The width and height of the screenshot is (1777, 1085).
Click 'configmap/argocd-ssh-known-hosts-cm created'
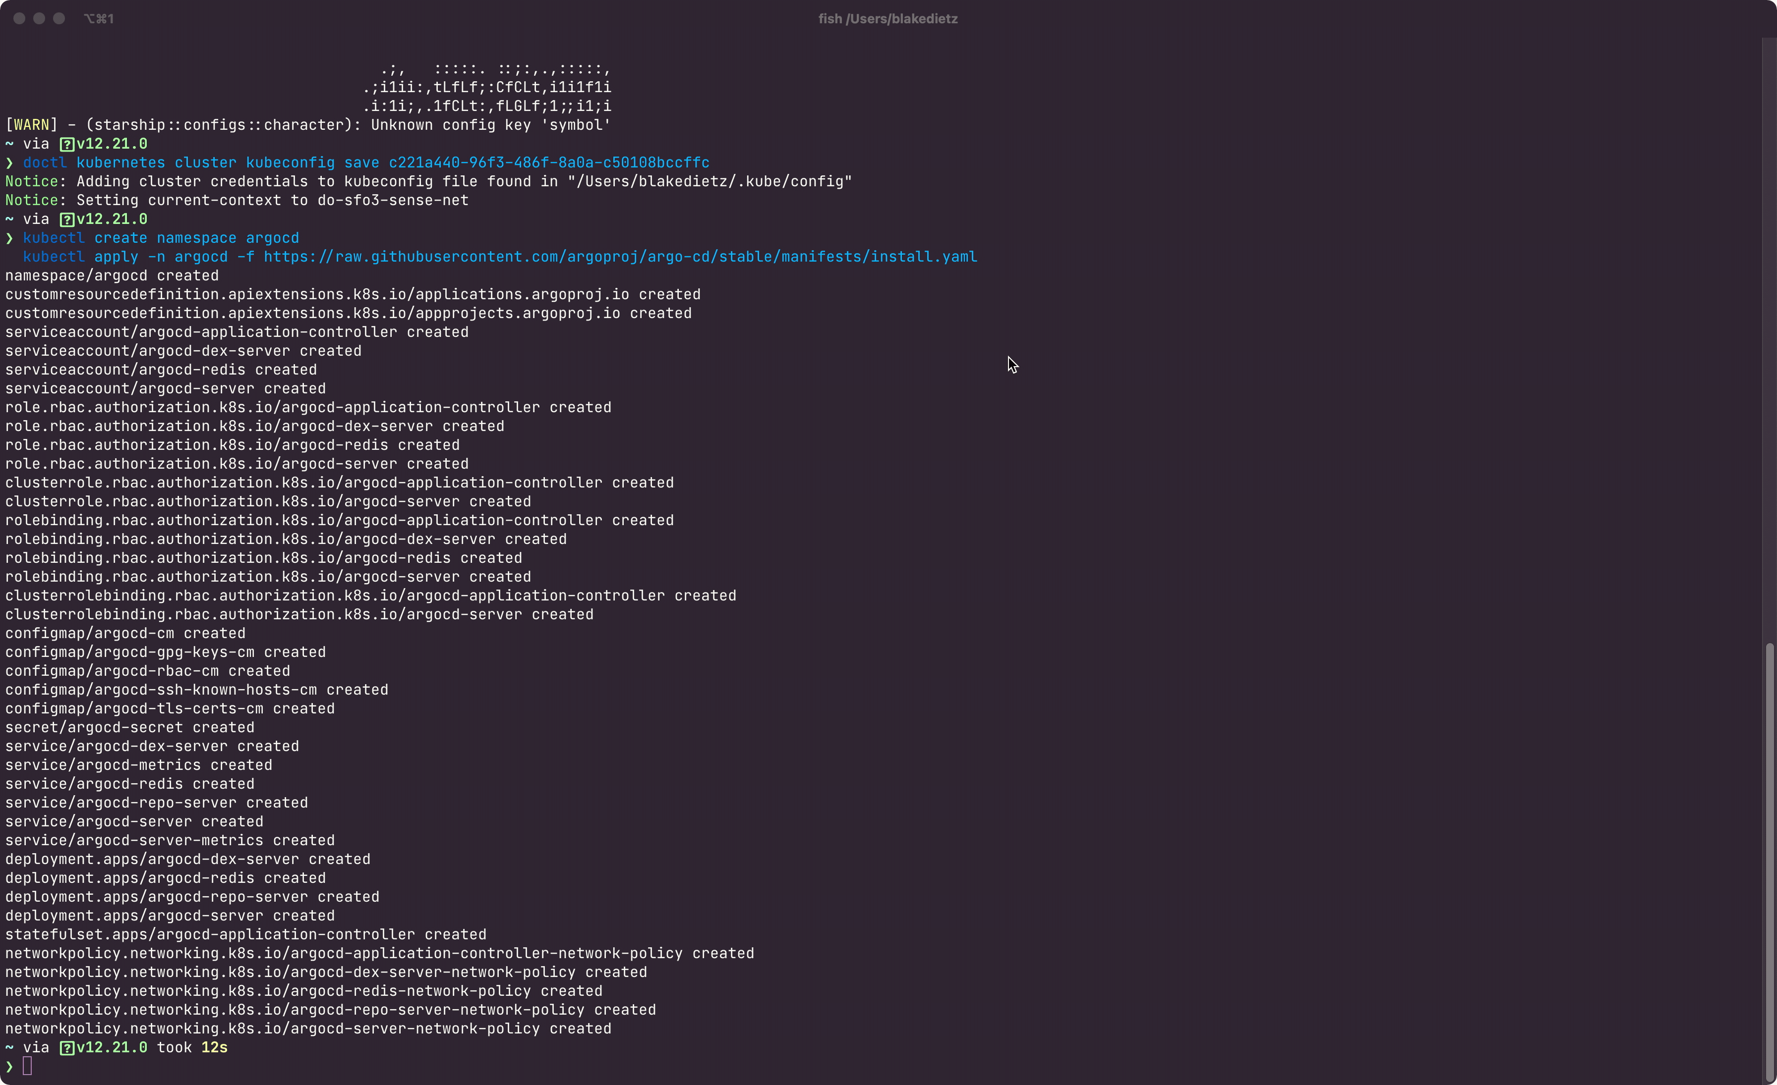[197, 690]
